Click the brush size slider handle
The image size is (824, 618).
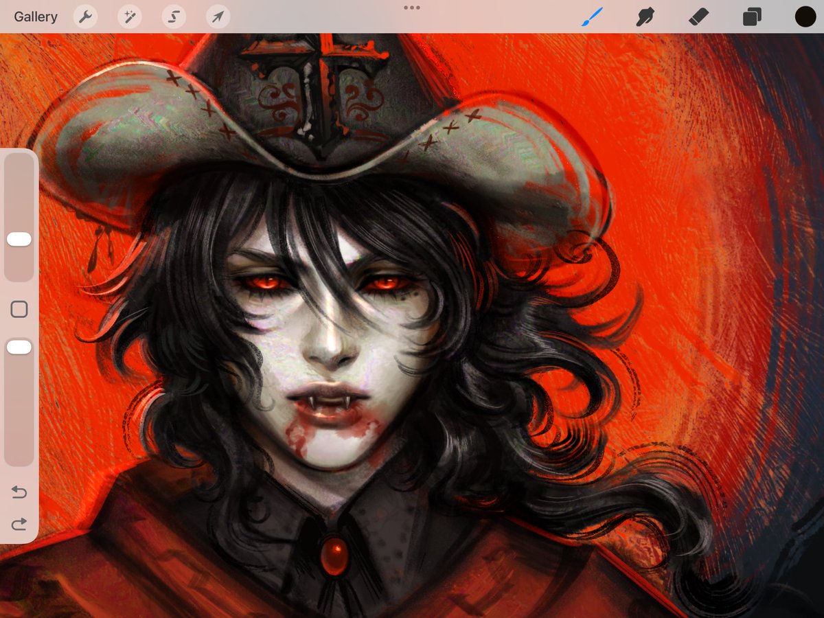(19, 239)
